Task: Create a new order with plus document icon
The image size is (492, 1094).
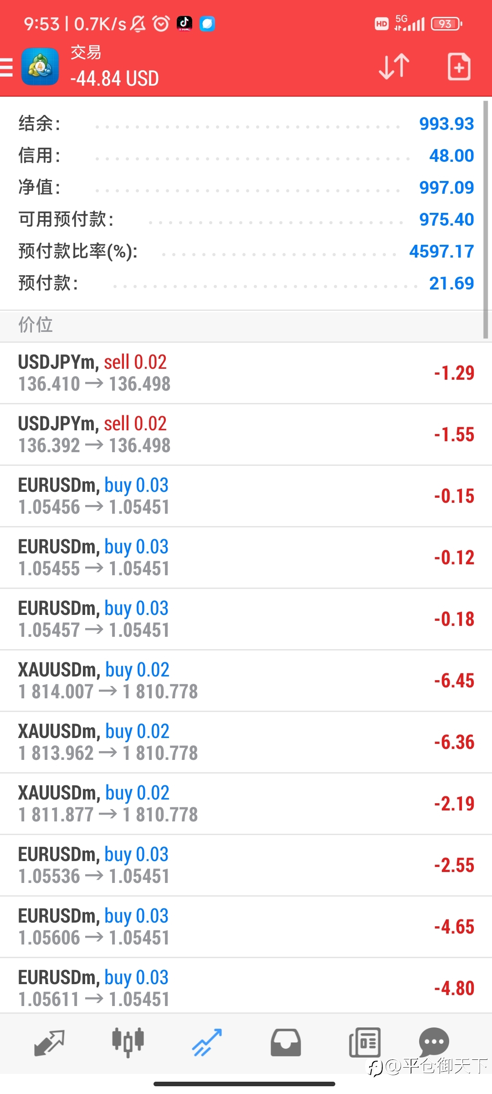Action: tap(459, 67)
